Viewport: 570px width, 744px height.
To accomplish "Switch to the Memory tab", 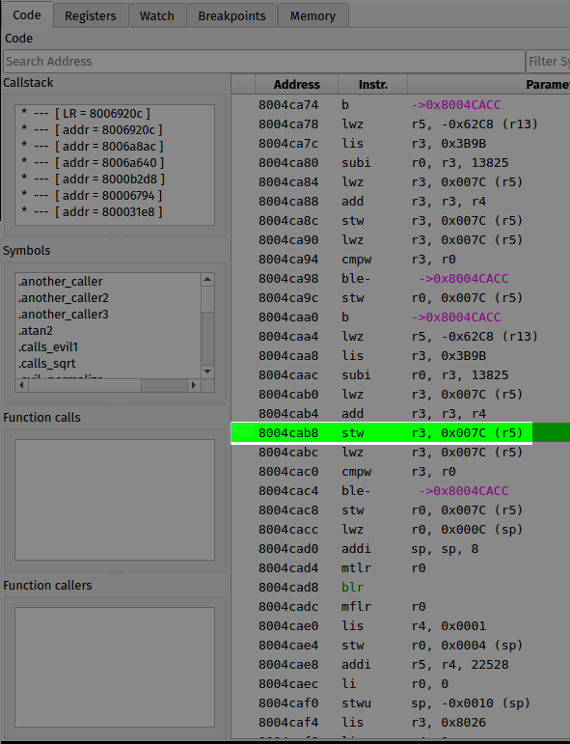I will click(x=313, y=15).
